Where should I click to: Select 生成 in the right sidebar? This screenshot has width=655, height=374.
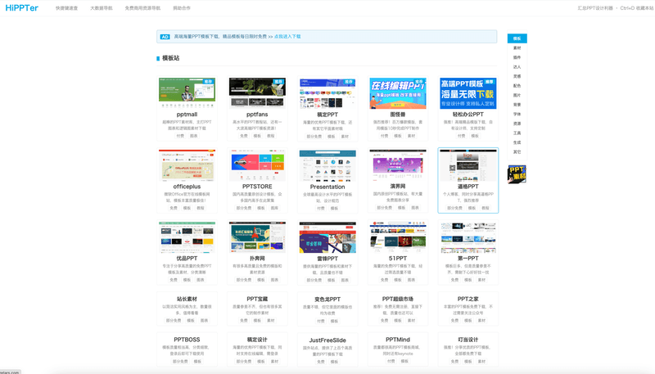click(x=517, y=142)
